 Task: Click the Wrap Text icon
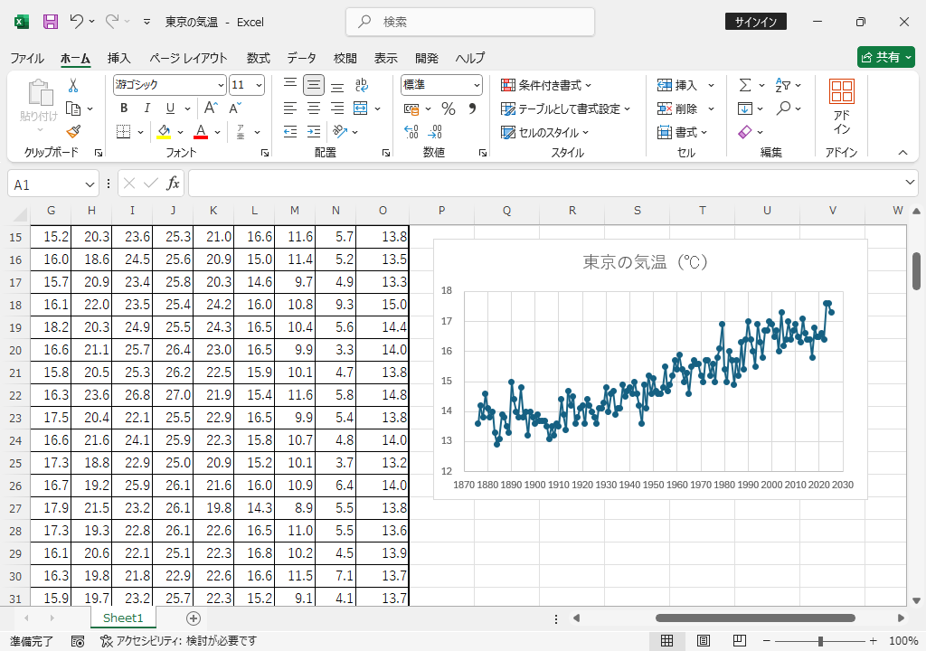coord(362,85)
